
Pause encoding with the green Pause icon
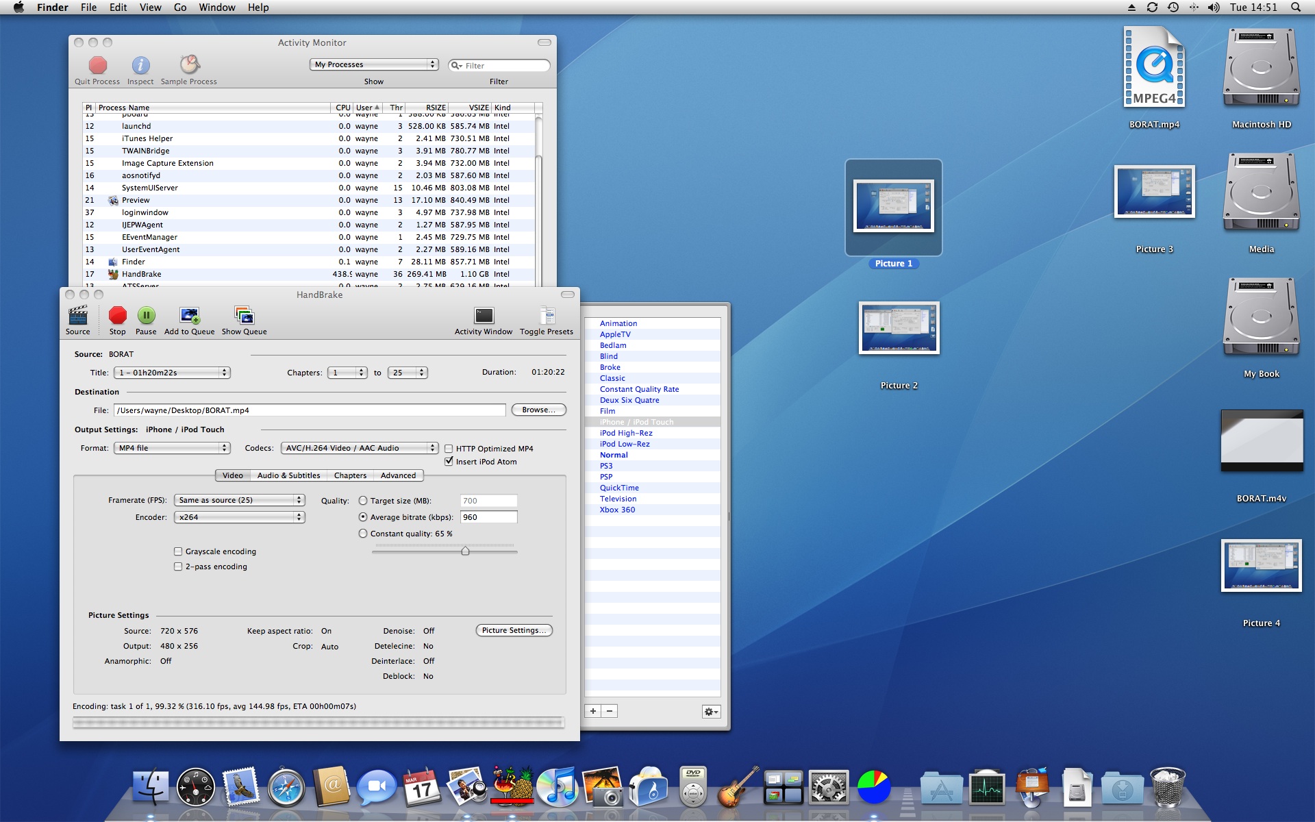(x=146, y=316)
